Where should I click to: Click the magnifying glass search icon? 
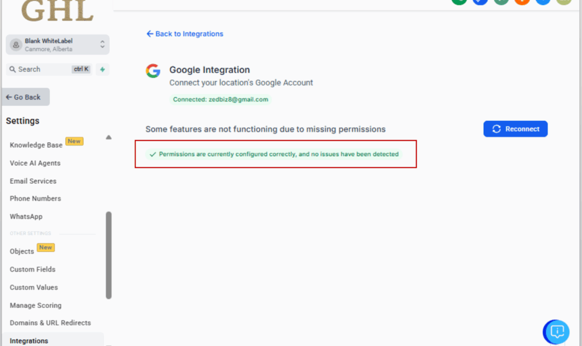click(x=13, y=69)
